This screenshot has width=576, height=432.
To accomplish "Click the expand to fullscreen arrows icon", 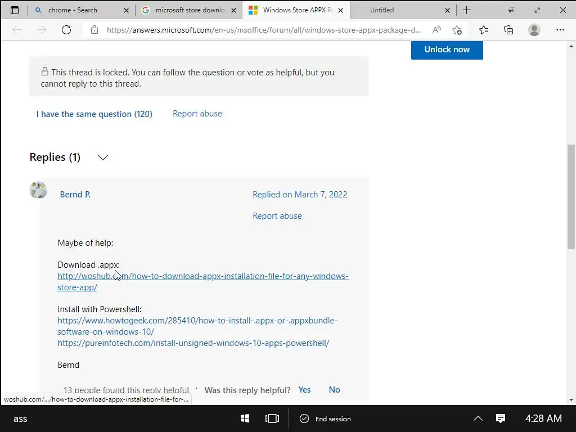I will coord(537,10).
